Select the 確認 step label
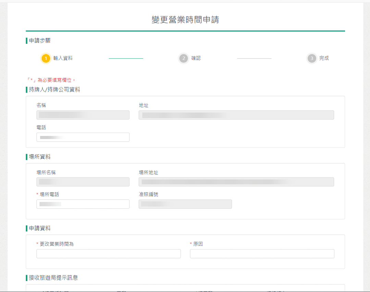This screenshot has width=370, height=292. [196, 58]
